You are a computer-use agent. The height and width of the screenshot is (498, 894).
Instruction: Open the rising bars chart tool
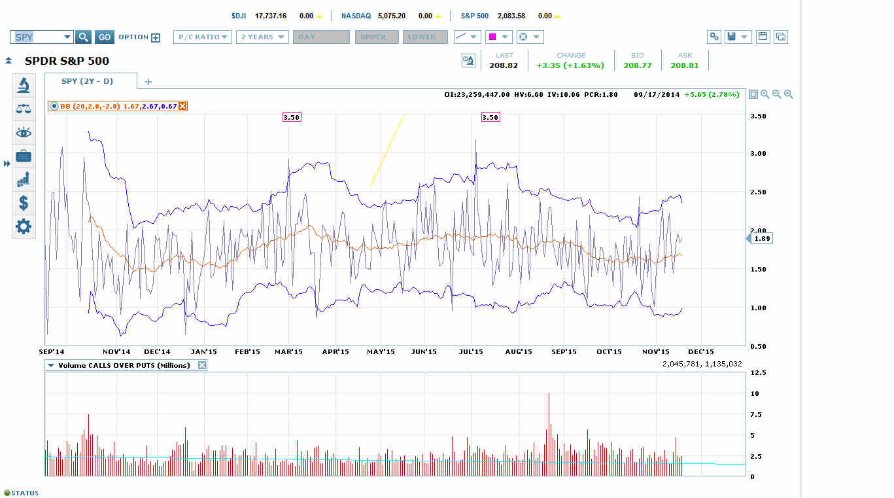24,179
